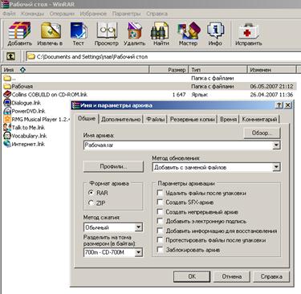
Task: Enable Создать непрерывный архив checkbox
Action: click(160, 212)
